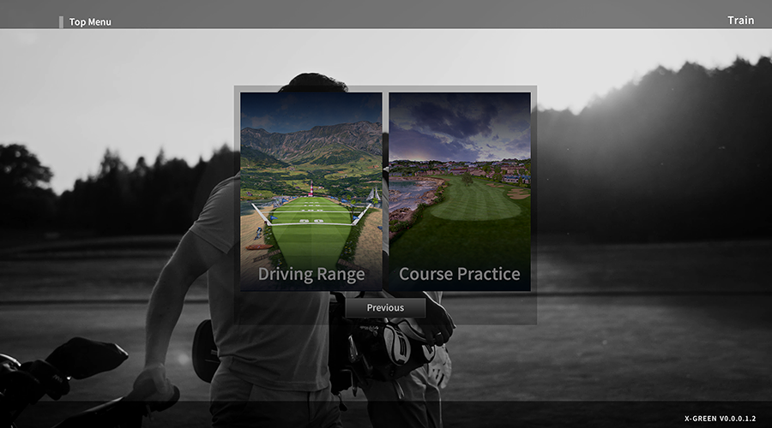Click the lighthouse in Driving Range image
Viewport: 772px width, 428px height.
point(311,189)
